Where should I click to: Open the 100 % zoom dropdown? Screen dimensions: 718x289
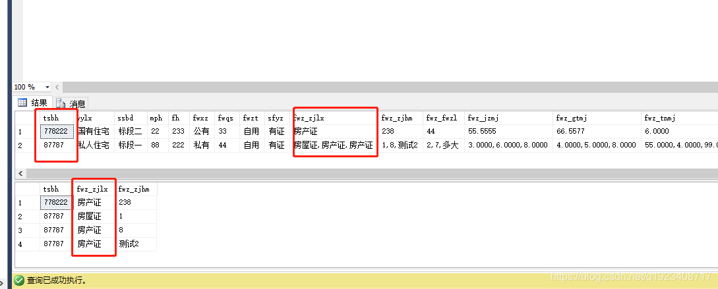click(x=47, y=87)
